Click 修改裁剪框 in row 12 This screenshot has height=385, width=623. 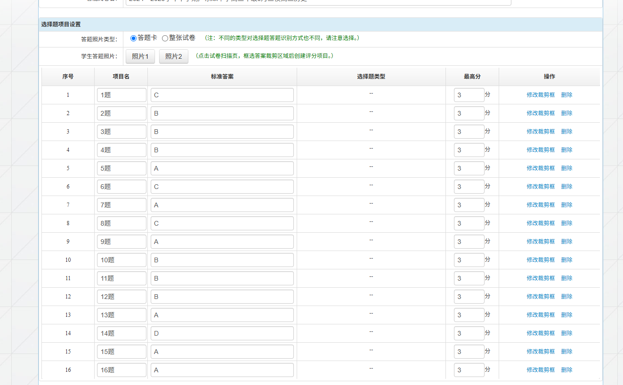[x=541, y=297]
